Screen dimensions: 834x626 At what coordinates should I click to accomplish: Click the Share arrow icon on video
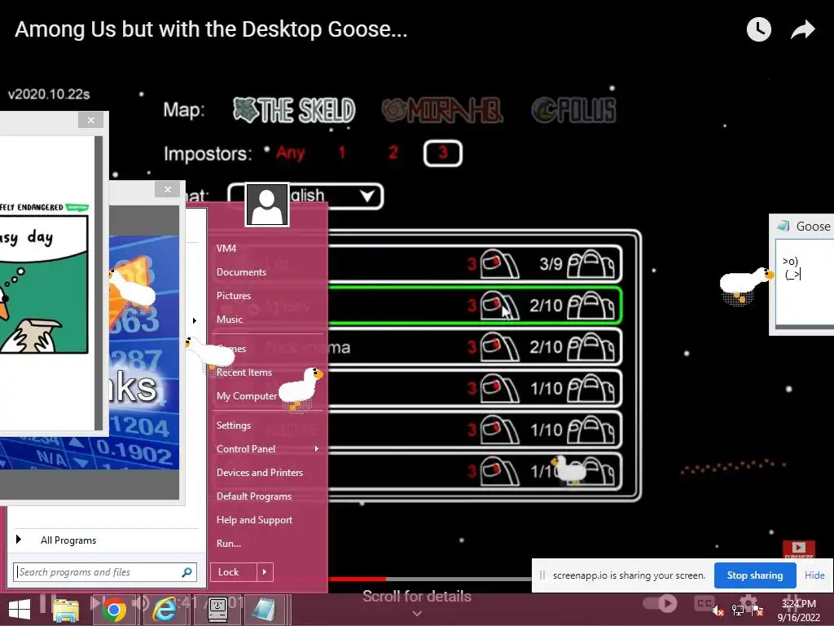click(x=802, y=29)
